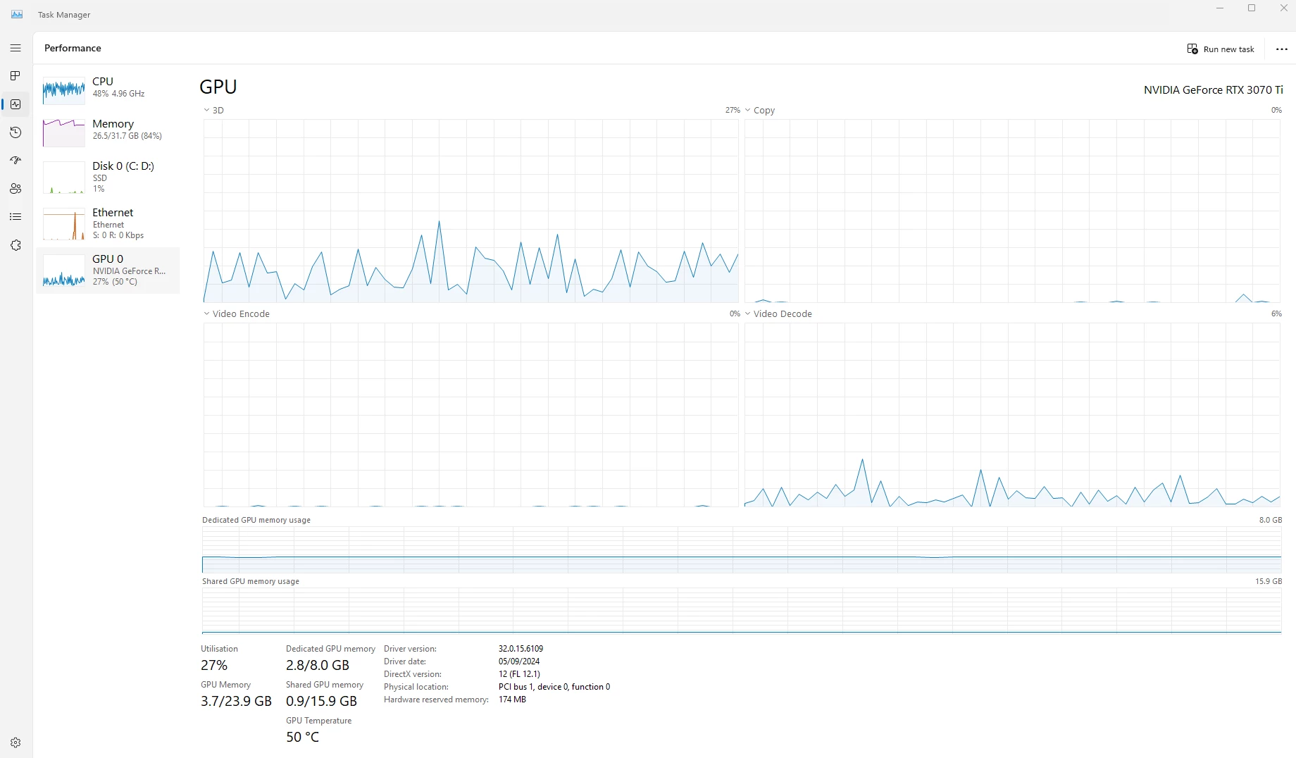Click PCI bus 1 physical location text
The height and width of the screenshot is (758, 1296).
(x=554, y=687)
